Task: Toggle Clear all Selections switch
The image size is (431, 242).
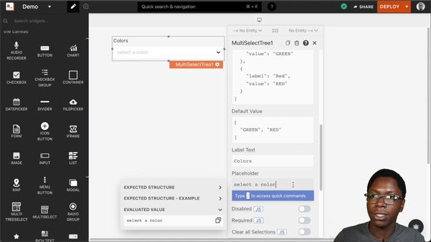Action: click(304, 232)
